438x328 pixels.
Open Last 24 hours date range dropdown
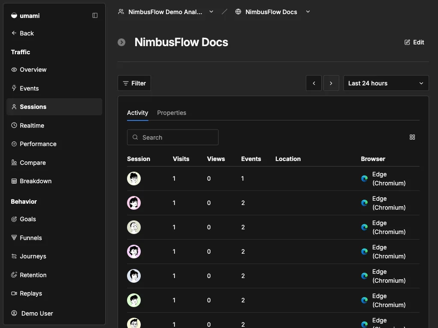click(386, 83)
